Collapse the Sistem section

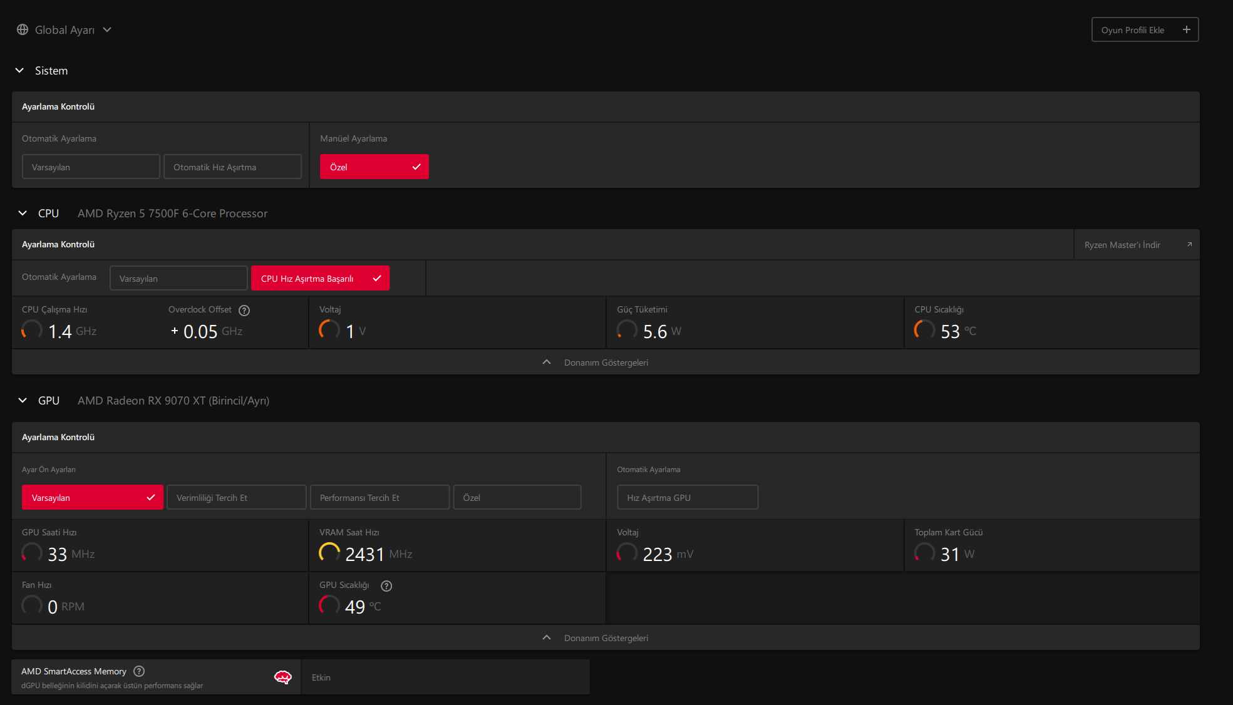tap(19, 70)
